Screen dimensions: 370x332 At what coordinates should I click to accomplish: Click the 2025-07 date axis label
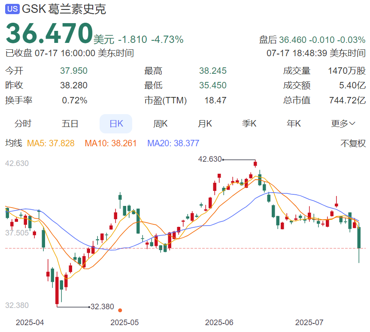(309, 323)
